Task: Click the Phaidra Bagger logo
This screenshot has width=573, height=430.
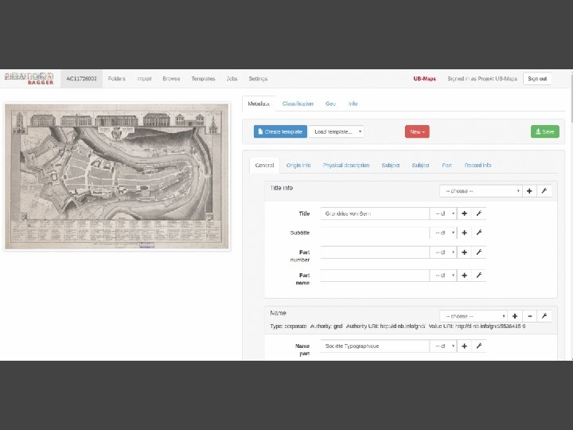Action: 29,78
